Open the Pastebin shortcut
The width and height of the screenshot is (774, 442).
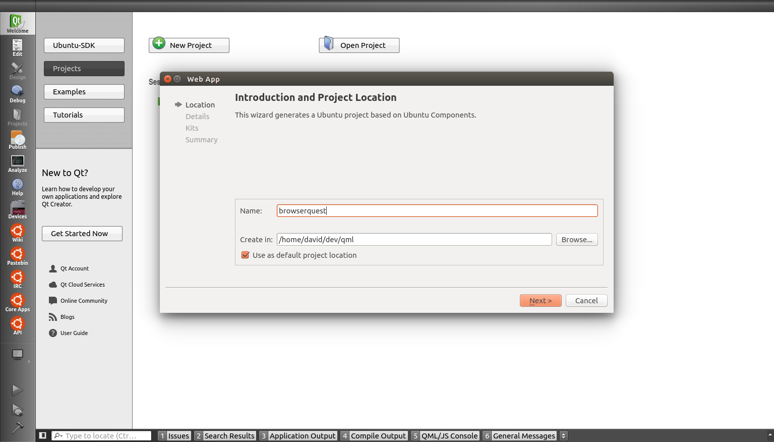coord(17,256)
